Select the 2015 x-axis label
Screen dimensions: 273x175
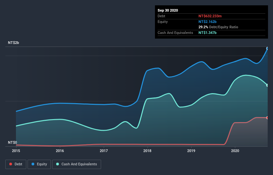16,151
